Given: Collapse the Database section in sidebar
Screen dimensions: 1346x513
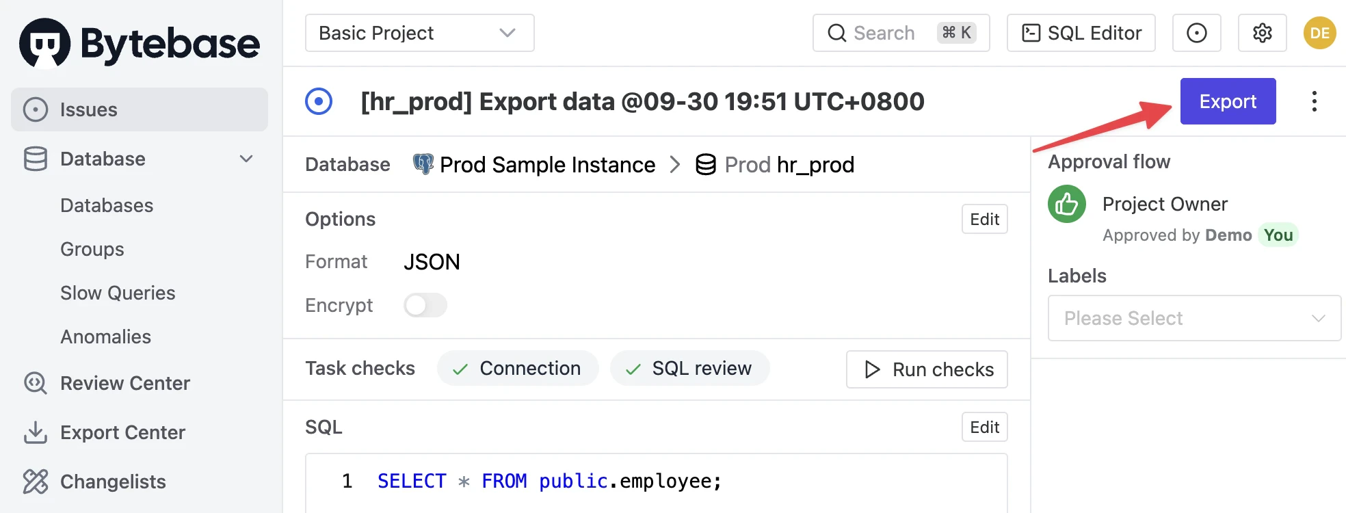Looking at the screenshot, I should click(246, 159).
